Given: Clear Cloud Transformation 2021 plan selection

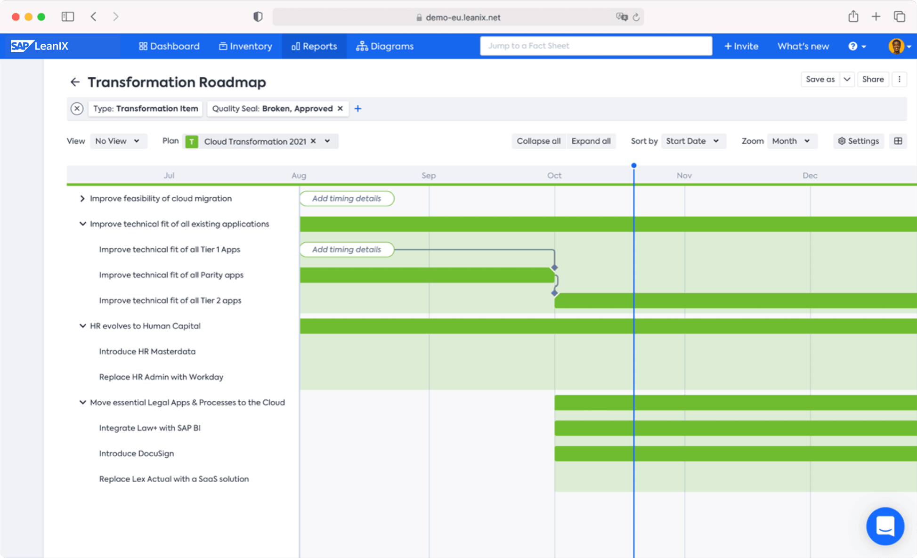Looking at the screenshot, I should click(313, 141).
